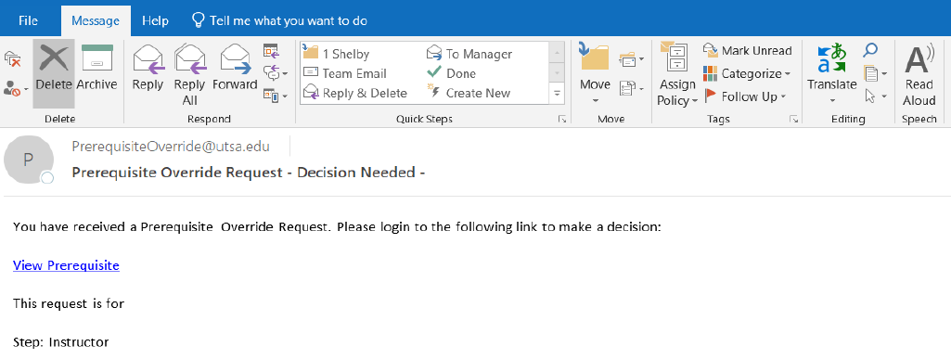The image size is (951, 359).
Task: Click PrerequisiteOverride@utsa.edu sender address
Action: click(x=171, y=147)
